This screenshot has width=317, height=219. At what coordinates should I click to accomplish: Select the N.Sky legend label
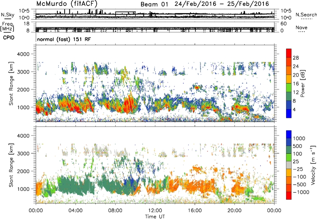point(8,15)
